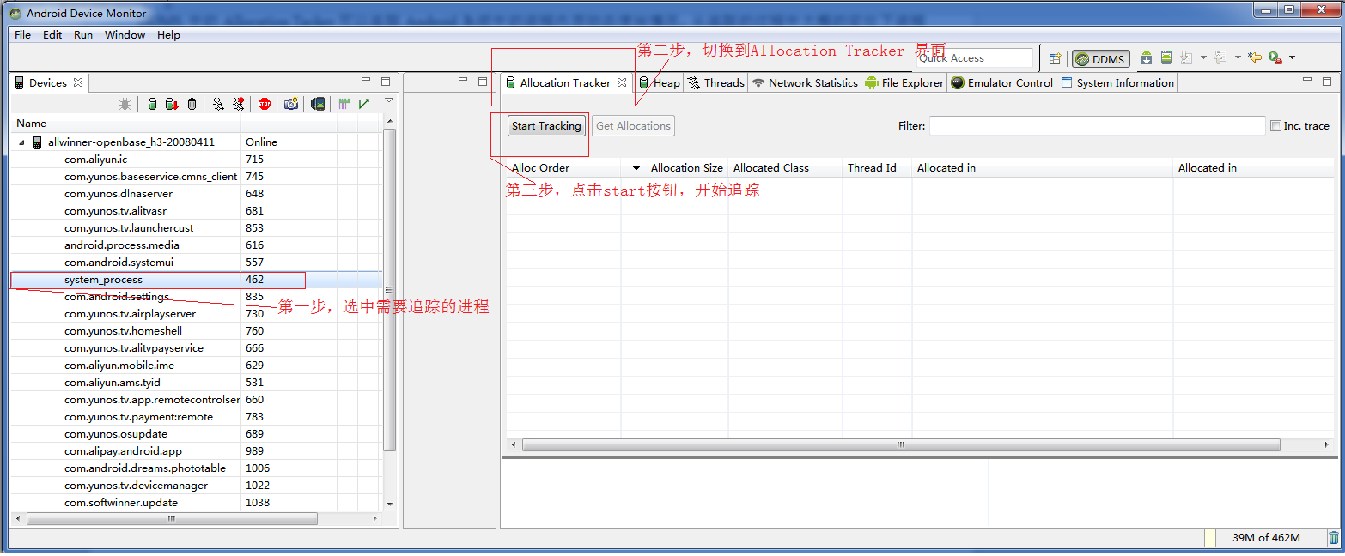Click the Dump HPROF file icon
This screenshot has height=556, width=1345.
tap(172, 104)
